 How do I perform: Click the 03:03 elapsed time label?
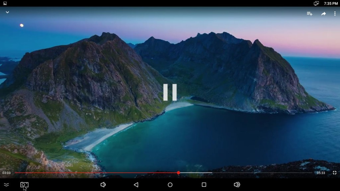coord(6,173)
